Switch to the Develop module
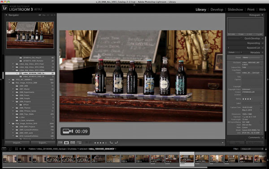269x169 pixels. coord(217,9)
